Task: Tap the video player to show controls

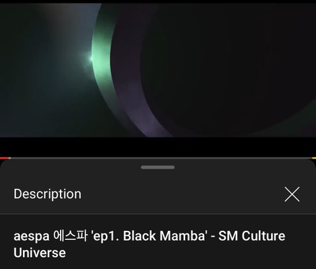Action: (x=158, y=70)
